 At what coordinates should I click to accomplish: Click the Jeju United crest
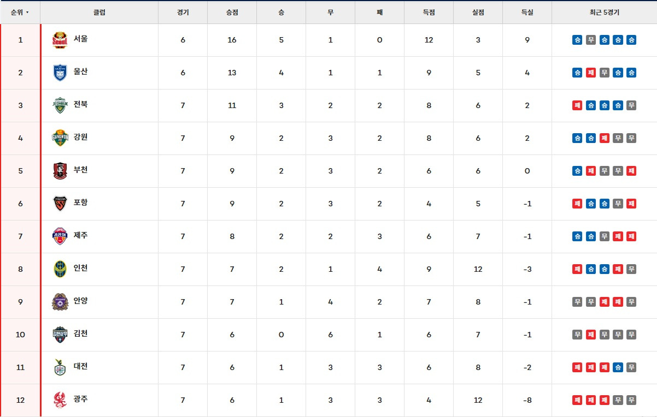click(60, 236)
